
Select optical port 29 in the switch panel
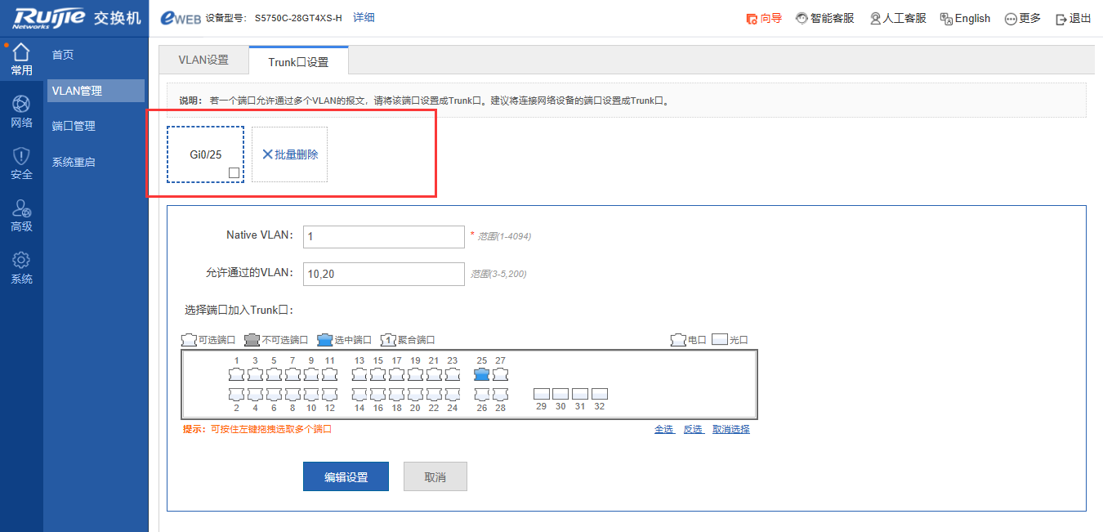pos(541,394)
